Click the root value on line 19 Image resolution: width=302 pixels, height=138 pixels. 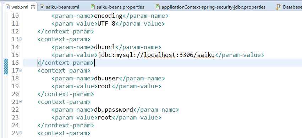point(105,86)
